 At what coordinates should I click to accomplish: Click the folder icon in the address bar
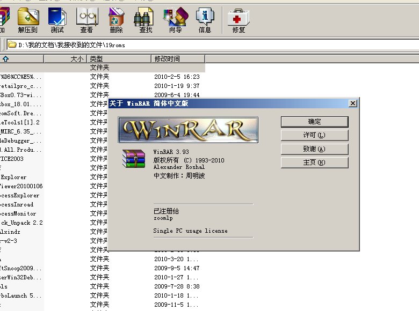(x=12, y=45)
